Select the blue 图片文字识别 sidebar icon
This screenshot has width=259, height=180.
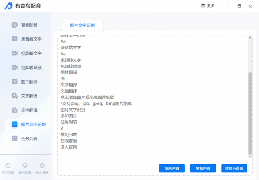pos(14,124)
